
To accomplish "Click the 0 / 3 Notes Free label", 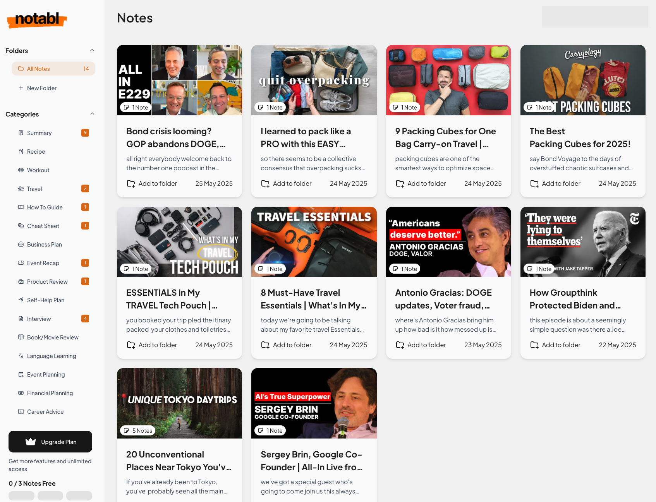I will click(32, 483).
